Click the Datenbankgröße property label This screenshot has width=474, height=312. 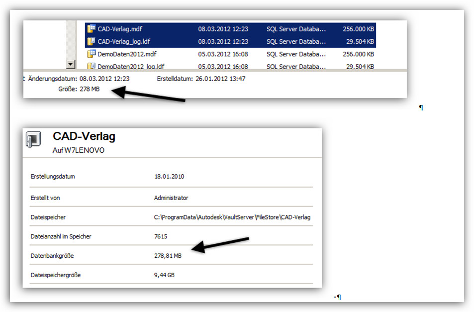pyautogui.click(x=52, y=256)
